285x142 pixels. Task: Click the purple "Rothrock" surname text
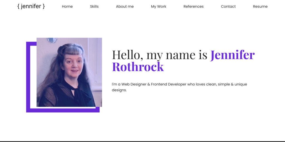(x=138, y=67)
